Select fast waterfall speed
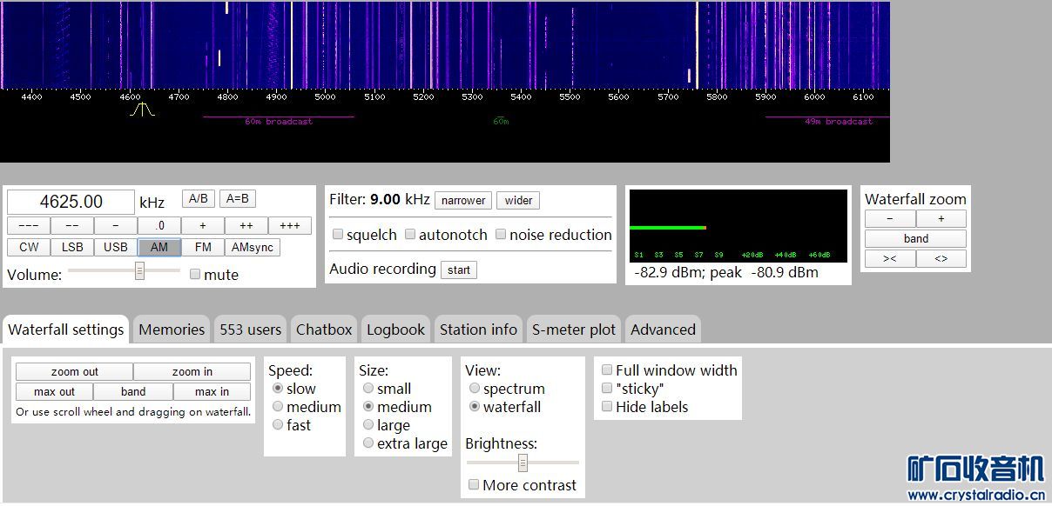 point(279,425)
